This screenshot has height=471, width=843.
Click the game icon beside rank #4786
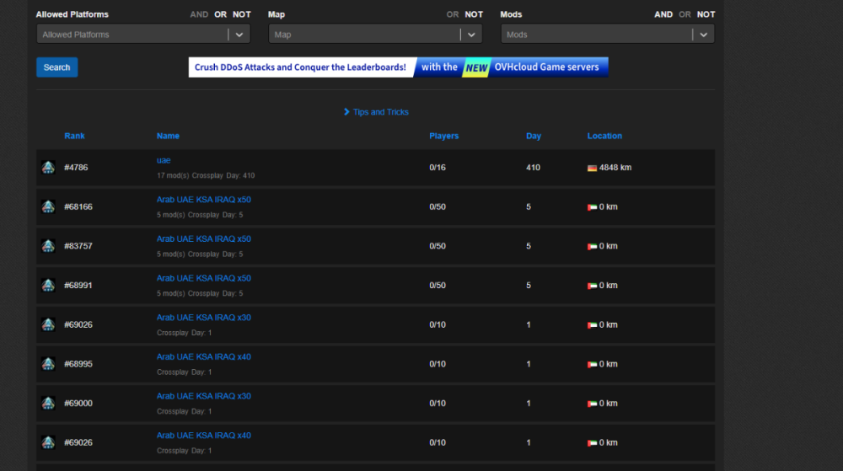pos(48,168)
